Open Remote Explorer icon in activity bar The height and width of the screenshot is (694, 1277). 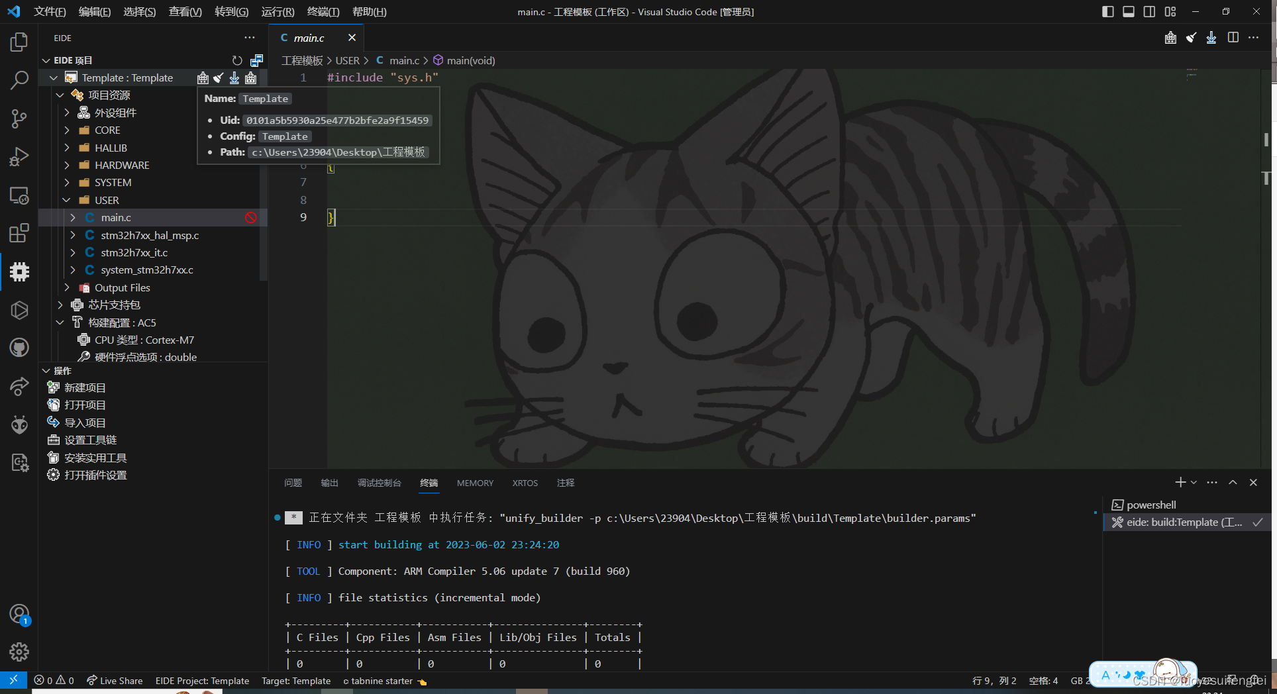coord(19,195)
